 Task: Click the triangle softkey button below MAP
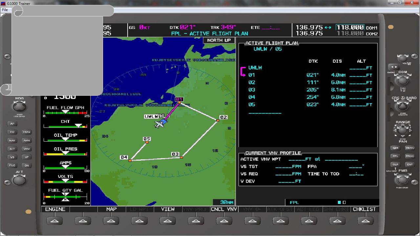[x=111, y=221]
